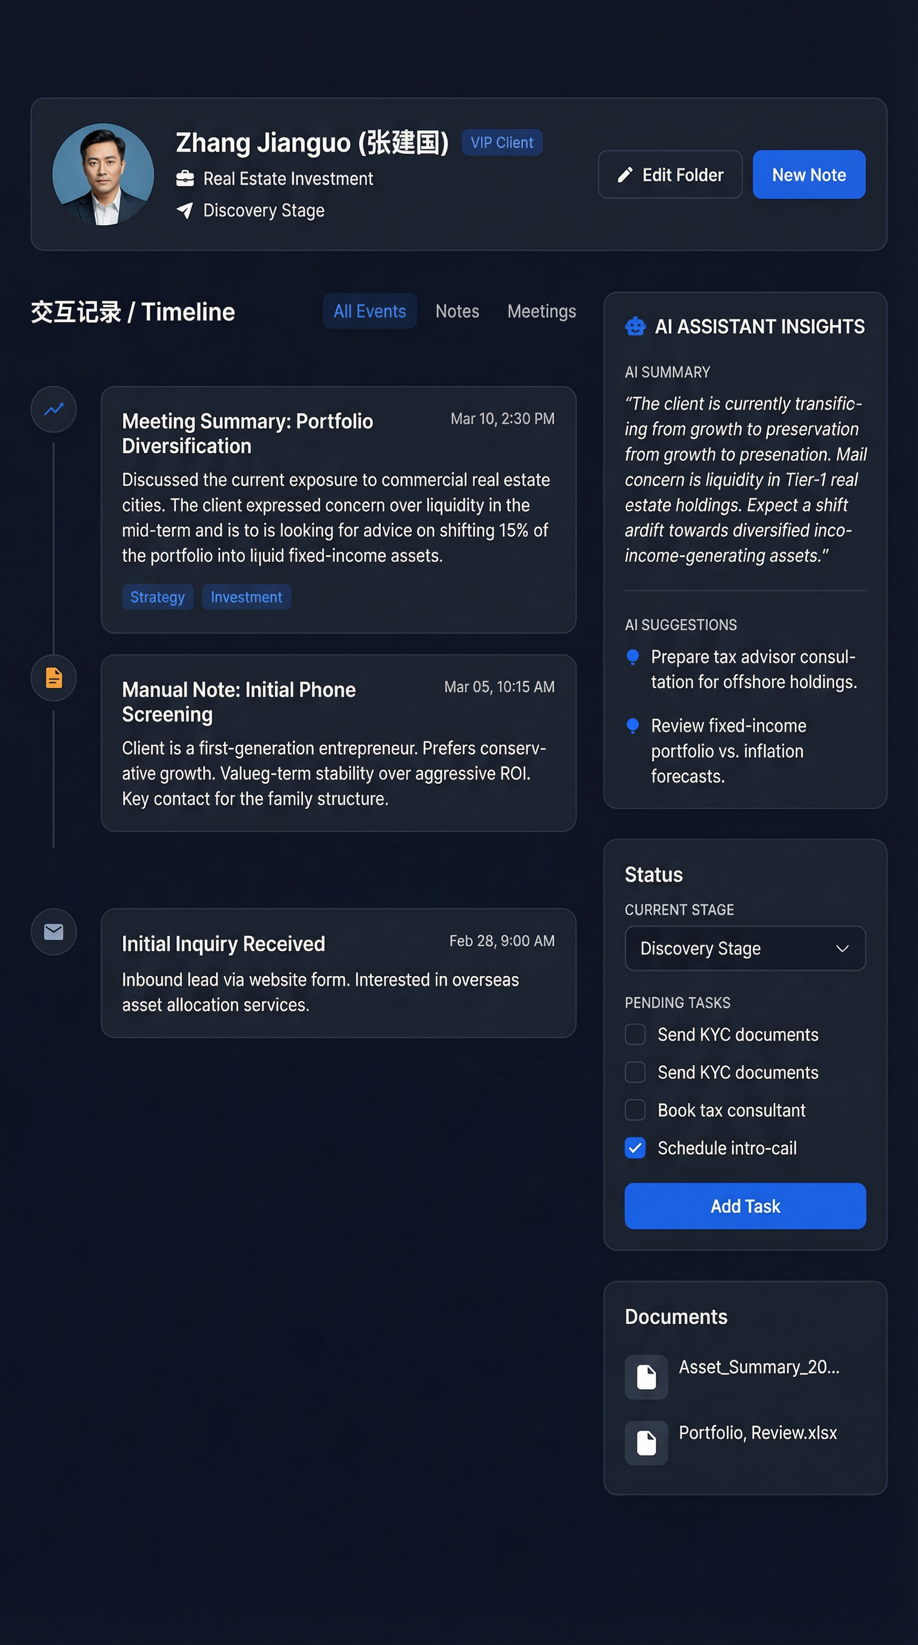The height and width of the screenshot is (1645, 918).
Task: Click the envelope icon beside Initial Inquiry Received
Action: click(53, 932)
